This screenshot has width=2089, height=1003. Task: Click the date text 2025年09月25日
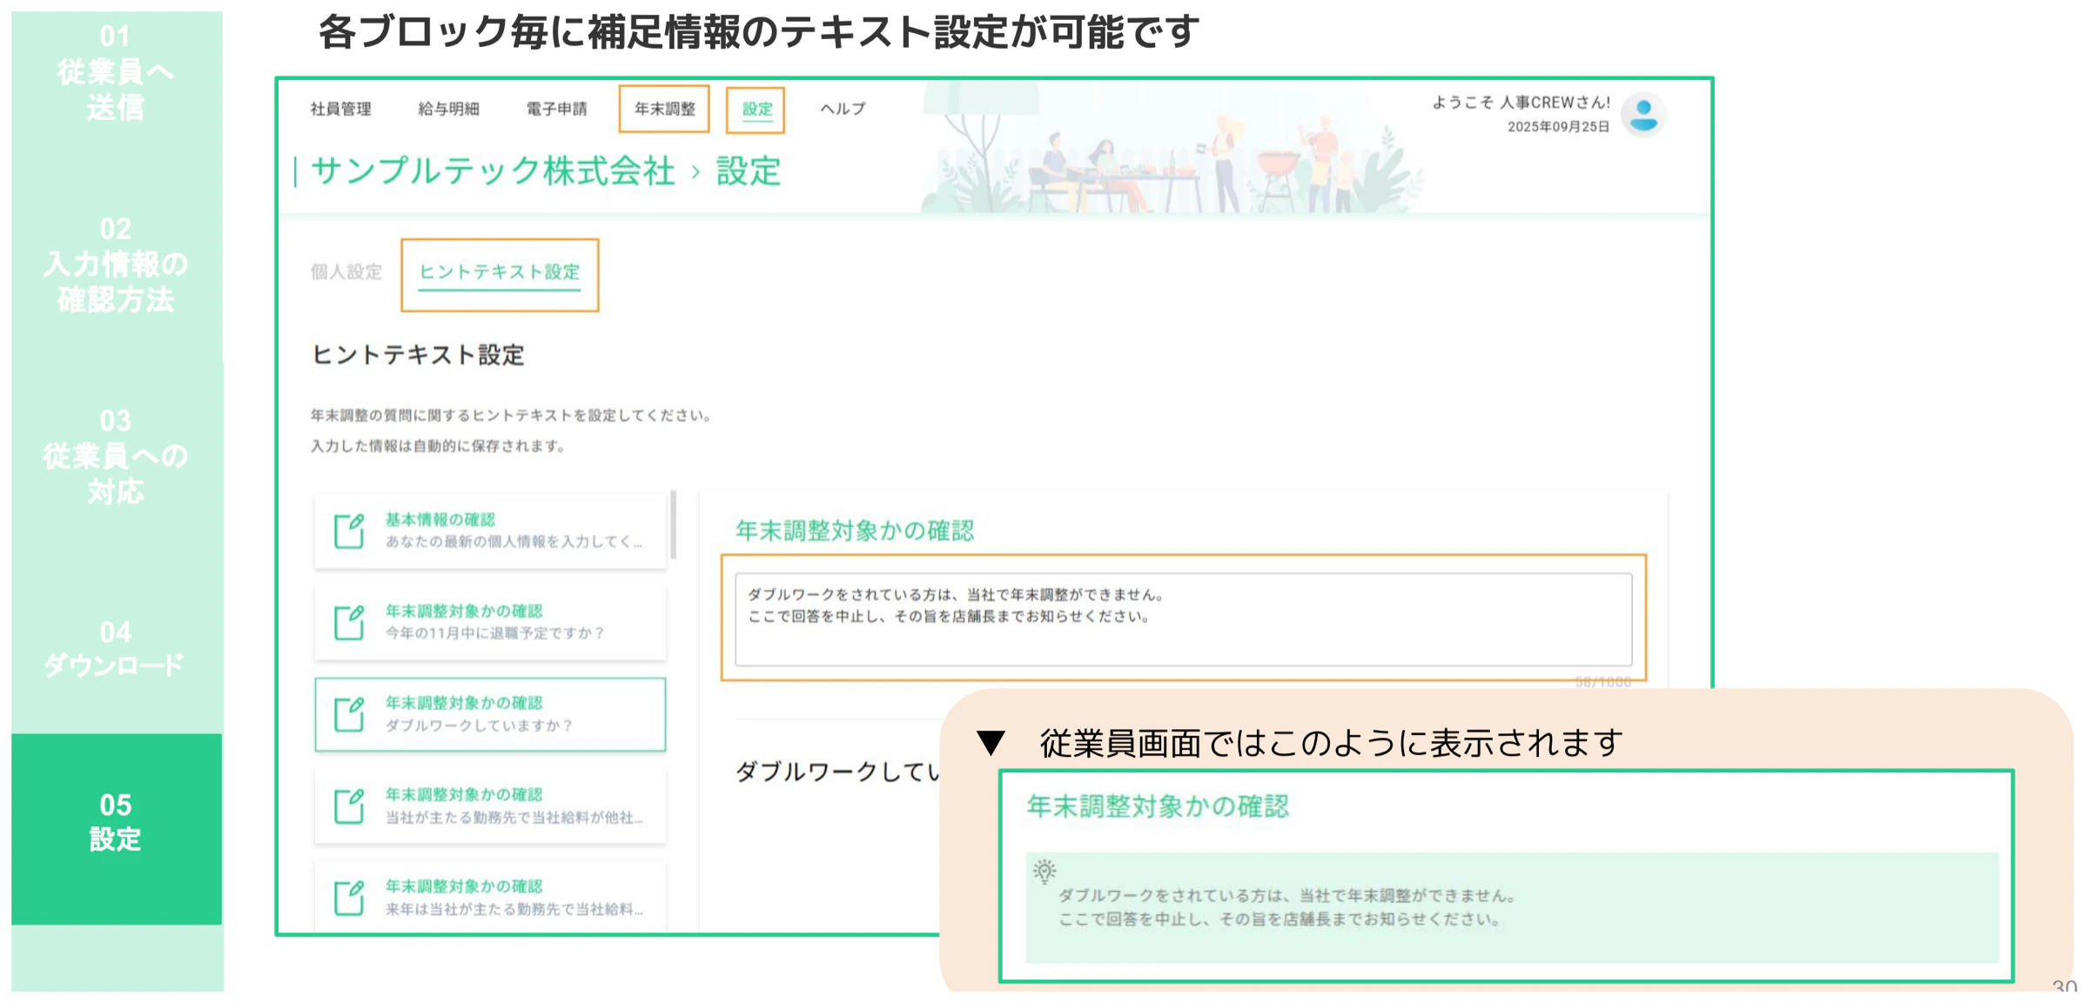click(1558, 127)
